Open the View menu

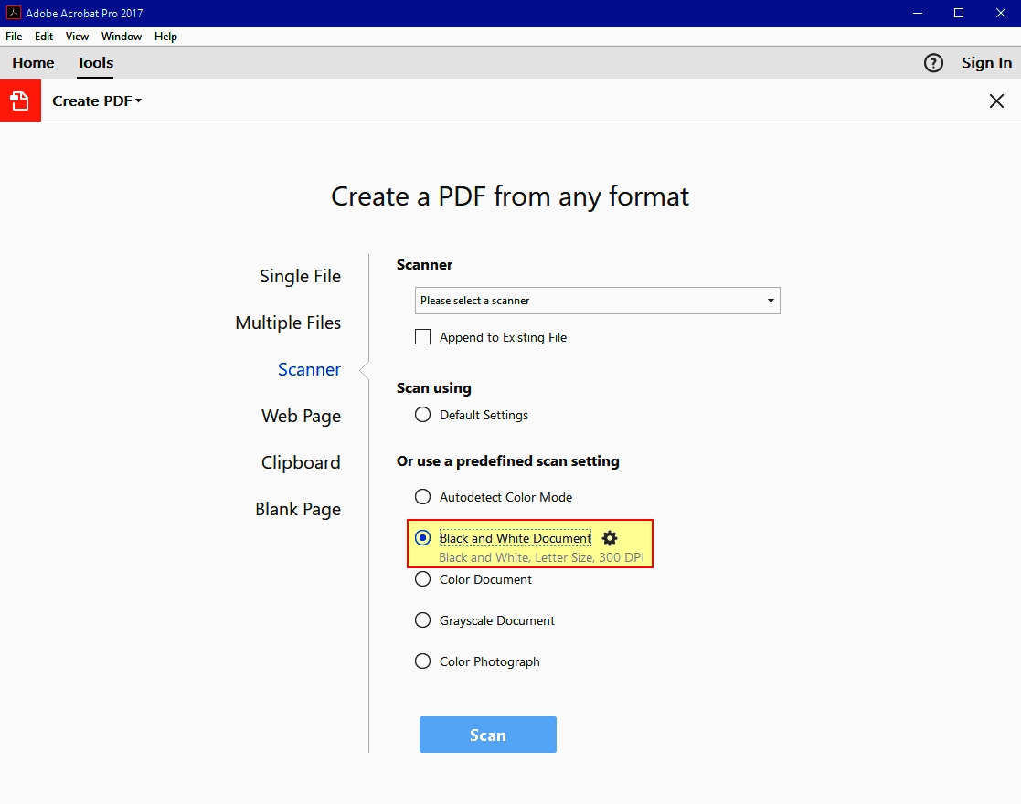coord(77,37)
